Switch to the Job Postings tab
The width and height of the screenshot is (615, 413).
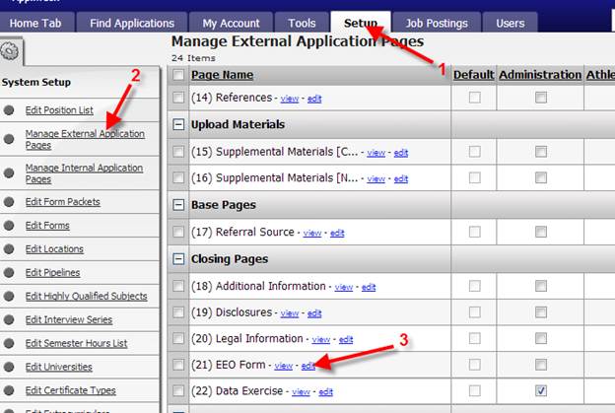(436, 23)
